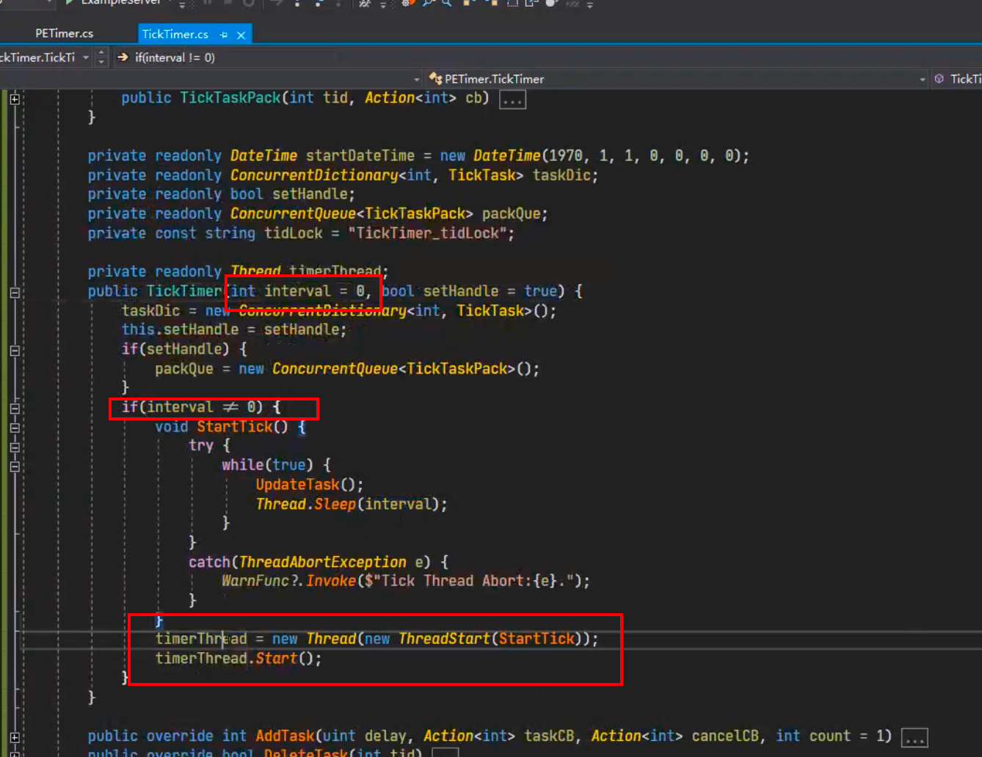Click the TickTi member icon

click(x=939, y=78)
